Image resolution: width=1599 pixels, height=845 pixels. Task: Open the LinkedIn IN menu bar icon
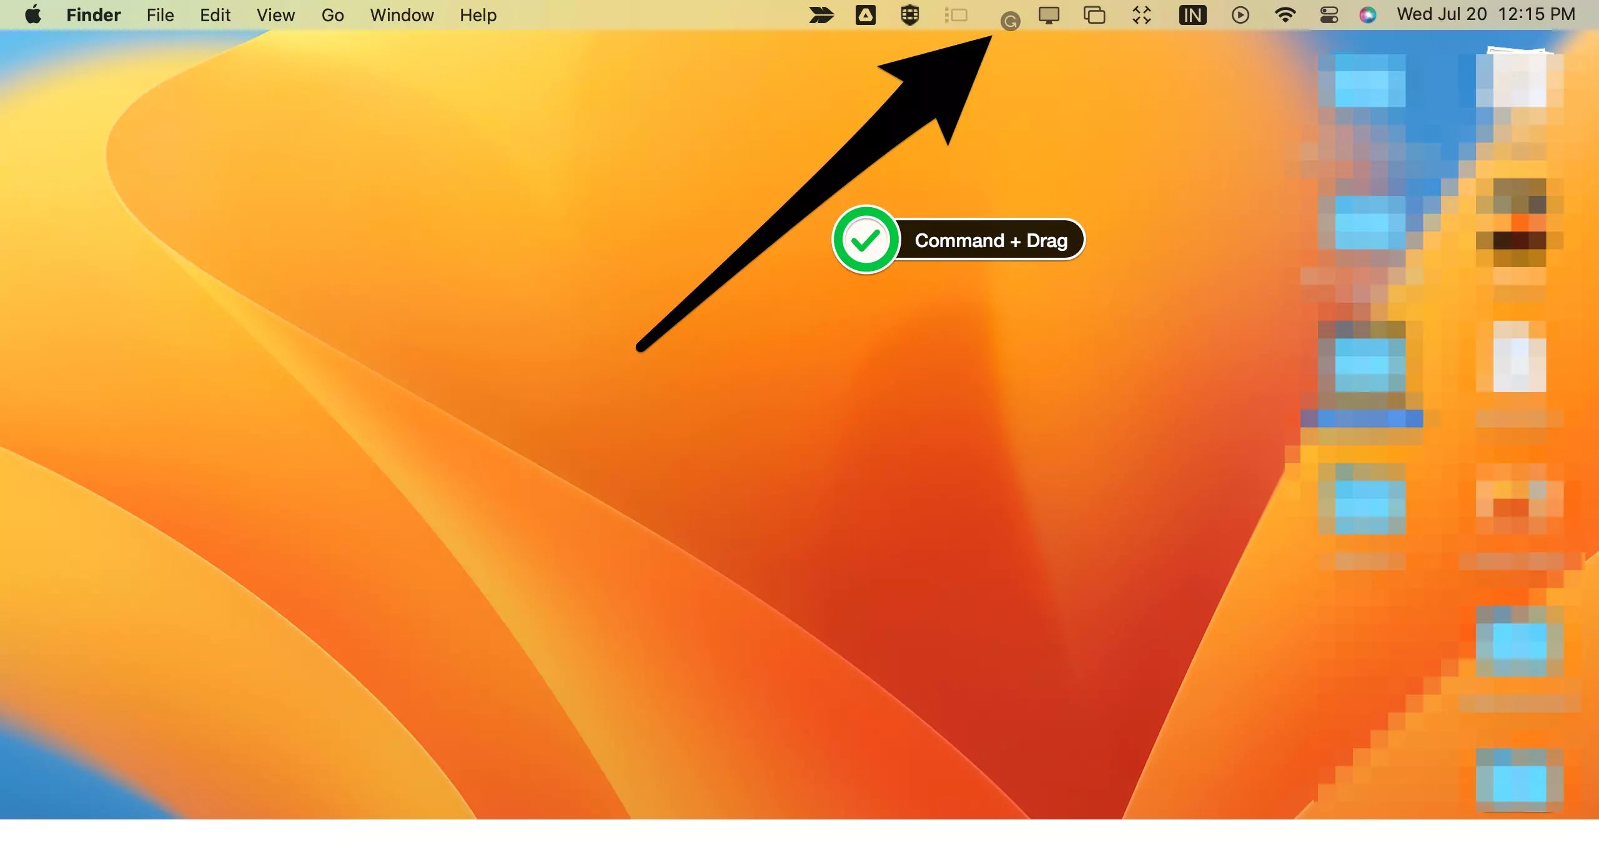[x=1192, y=15]
